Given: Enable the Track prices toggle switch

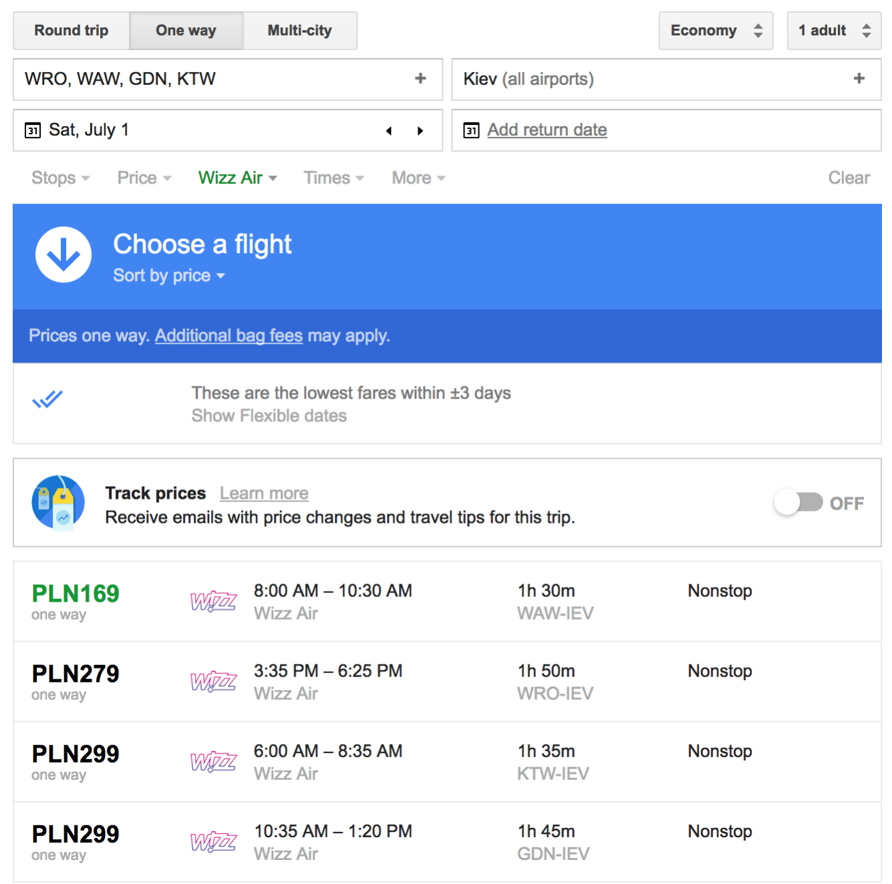Looking at the screenshot, I should coord(798,503).
